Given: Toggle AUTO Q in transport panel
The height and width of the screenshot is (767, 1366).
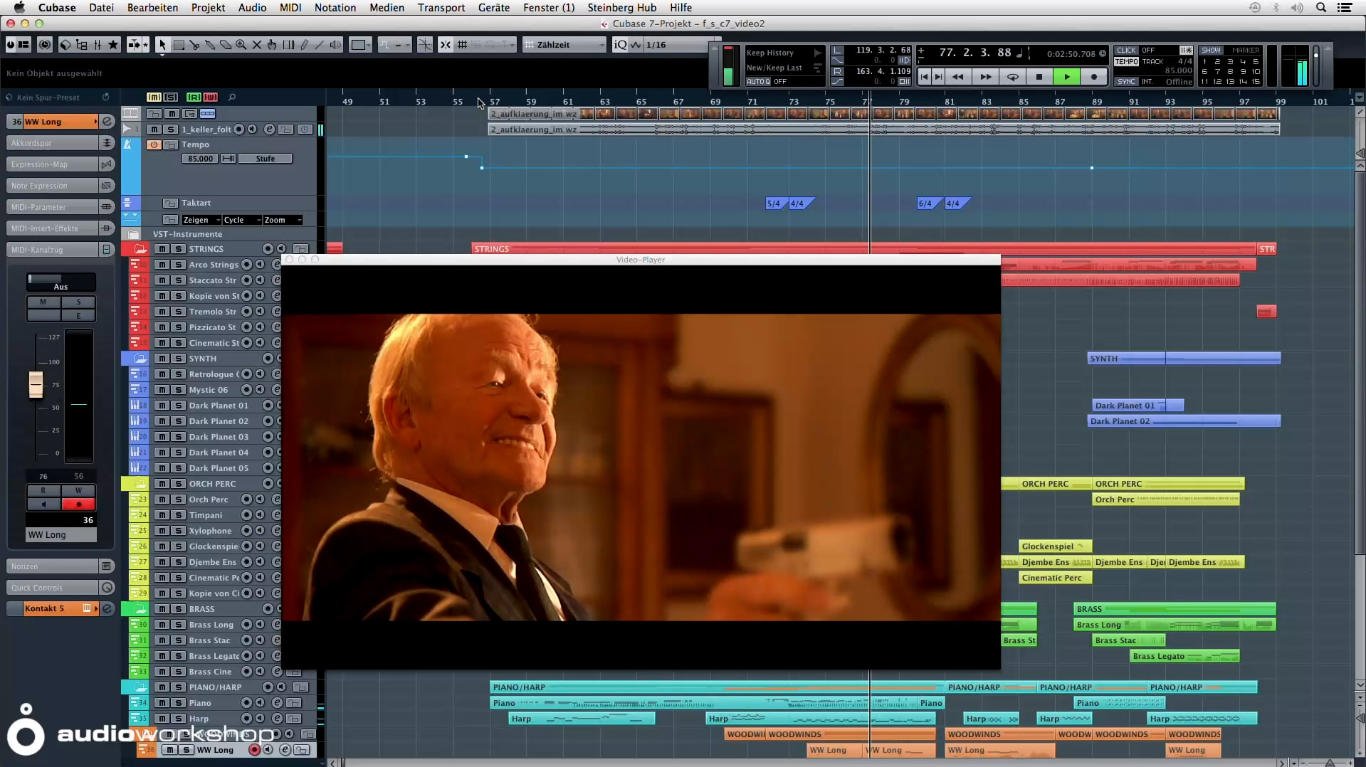Looking at the screenshot, I should (758, 81).
